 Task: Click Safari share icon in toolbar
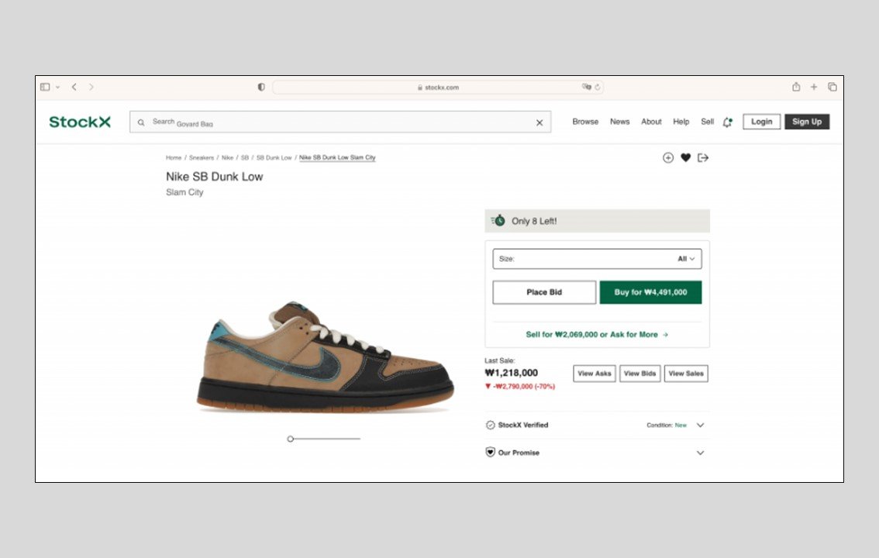coord(796,88)
